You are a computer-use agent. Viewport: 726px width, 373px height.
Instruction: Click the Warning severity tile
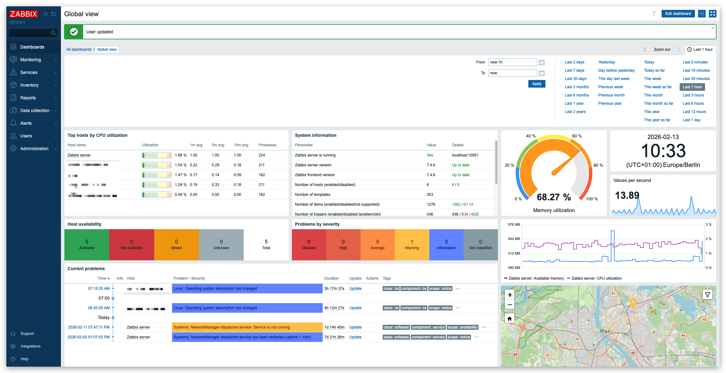[x=412, y=245]
